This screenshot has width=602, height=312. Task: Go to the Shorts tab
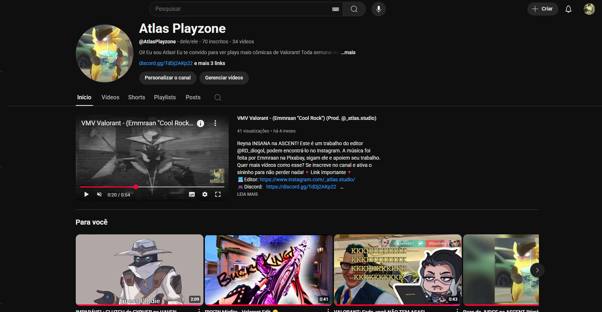tap(137, 97)
